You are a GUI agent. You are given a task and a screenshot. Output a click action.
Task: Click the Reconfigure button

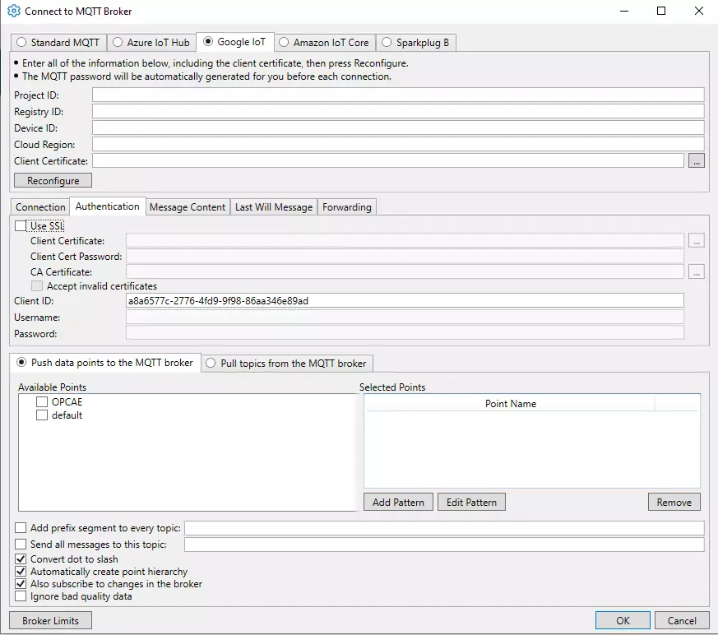point(53,180)
